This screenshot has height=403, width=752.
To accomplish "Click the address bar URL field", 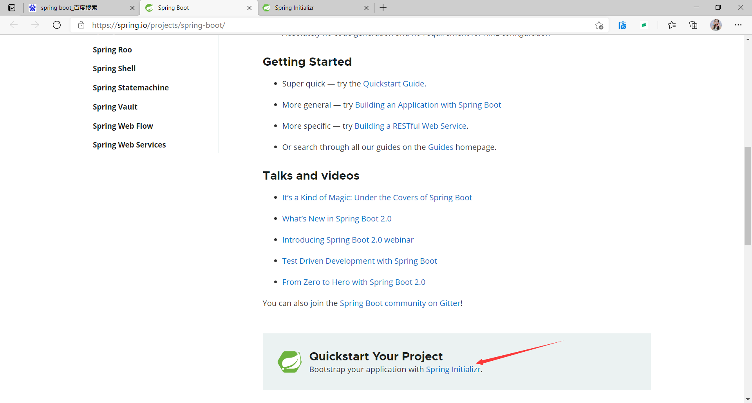I will [x=339, y=25].
